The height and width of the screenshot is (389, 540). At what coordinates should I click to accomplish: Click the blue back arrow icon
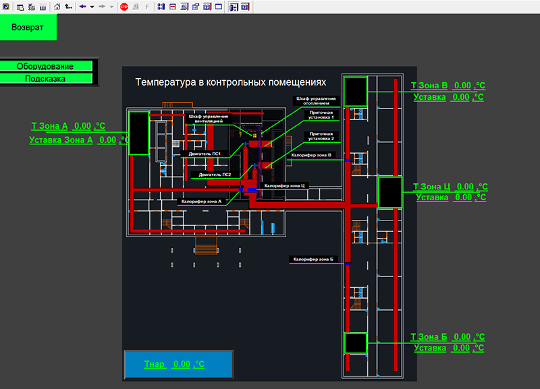click(82, 7)
